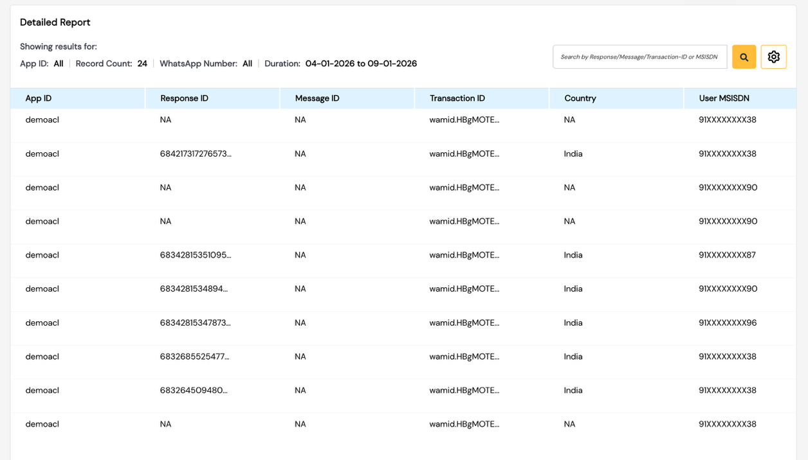Screen dimensions: 808x460
Task: Click the MSISDN 91XXXXXXXX96 cell
Action: click(728, 323)
